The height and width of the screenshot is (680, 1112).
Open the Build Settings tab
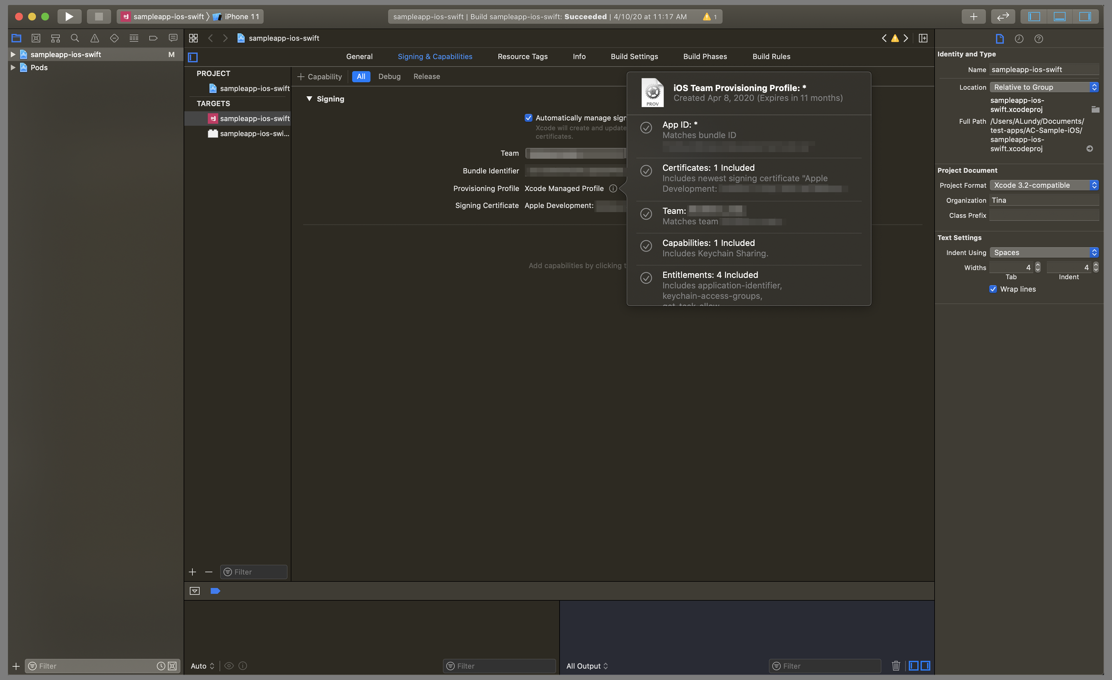point(634,56)
